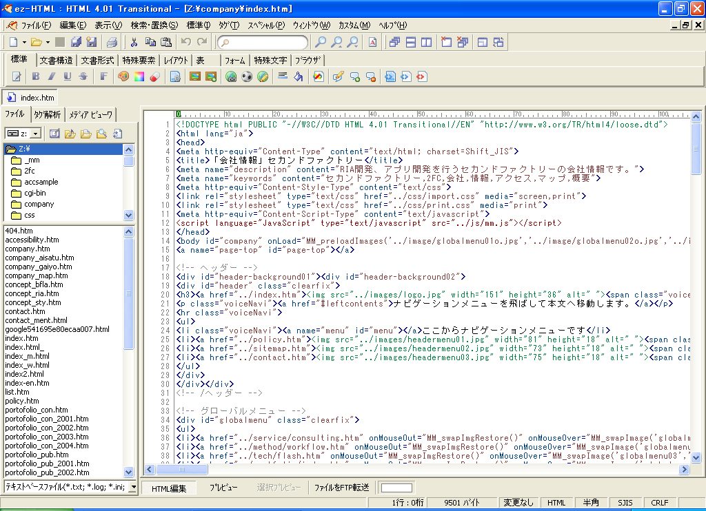Click the editor horizontal scrollbar right arrow
706x511 pixels.
684,469
